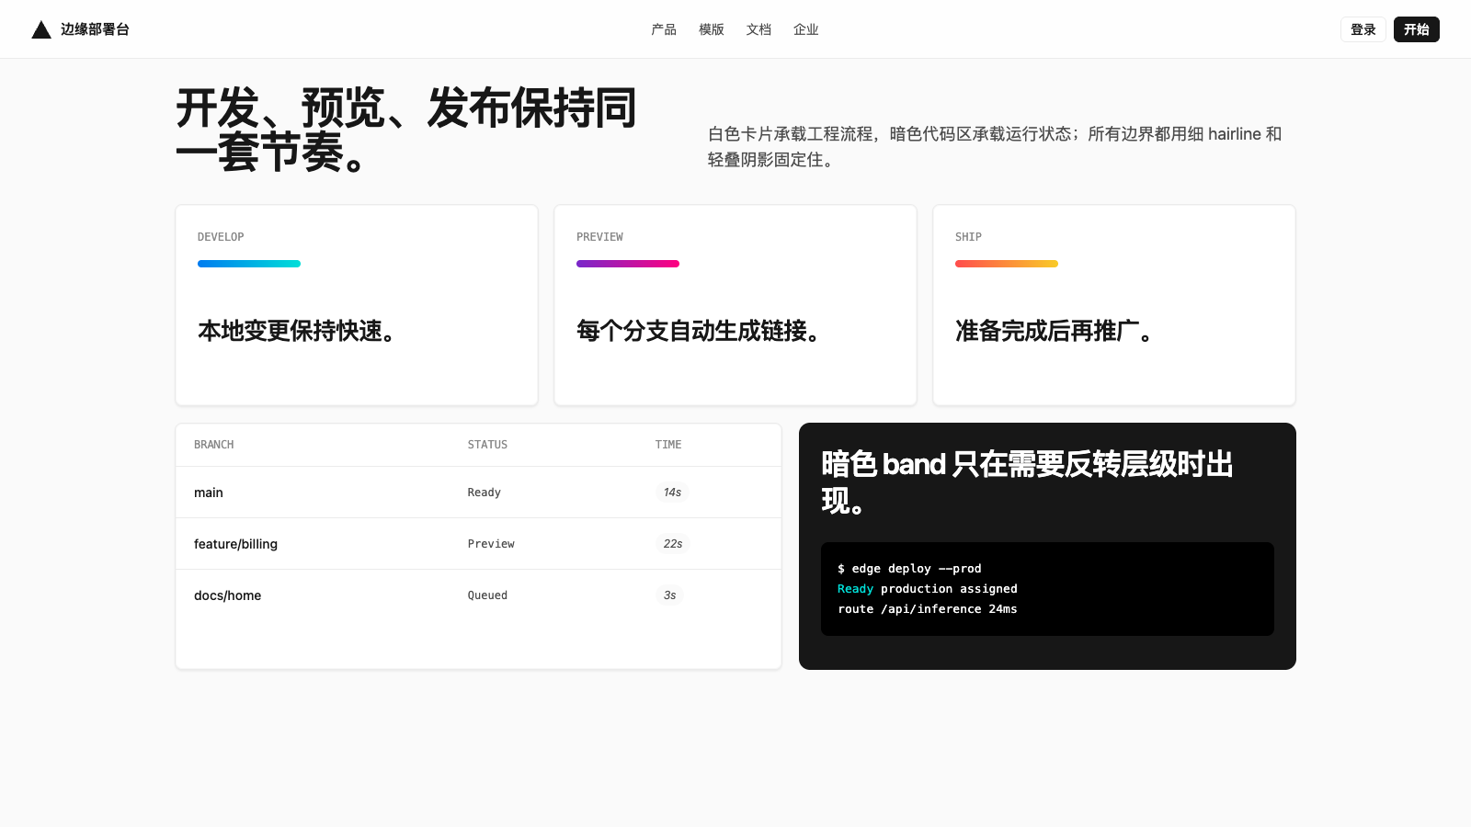Click the heading 准备完成后再推广。
The width and height of the screenshot is (1471, 827).
[1055, 331]
